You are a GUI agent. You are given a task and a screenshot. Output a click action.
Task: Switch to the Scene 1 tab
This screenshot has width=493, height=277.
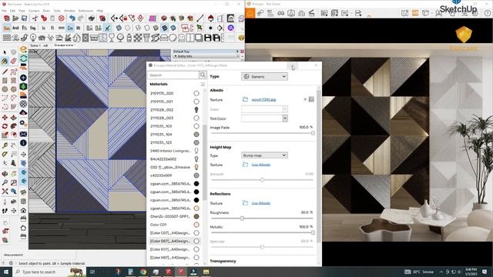pyautogui.click(x=35, y=45)
